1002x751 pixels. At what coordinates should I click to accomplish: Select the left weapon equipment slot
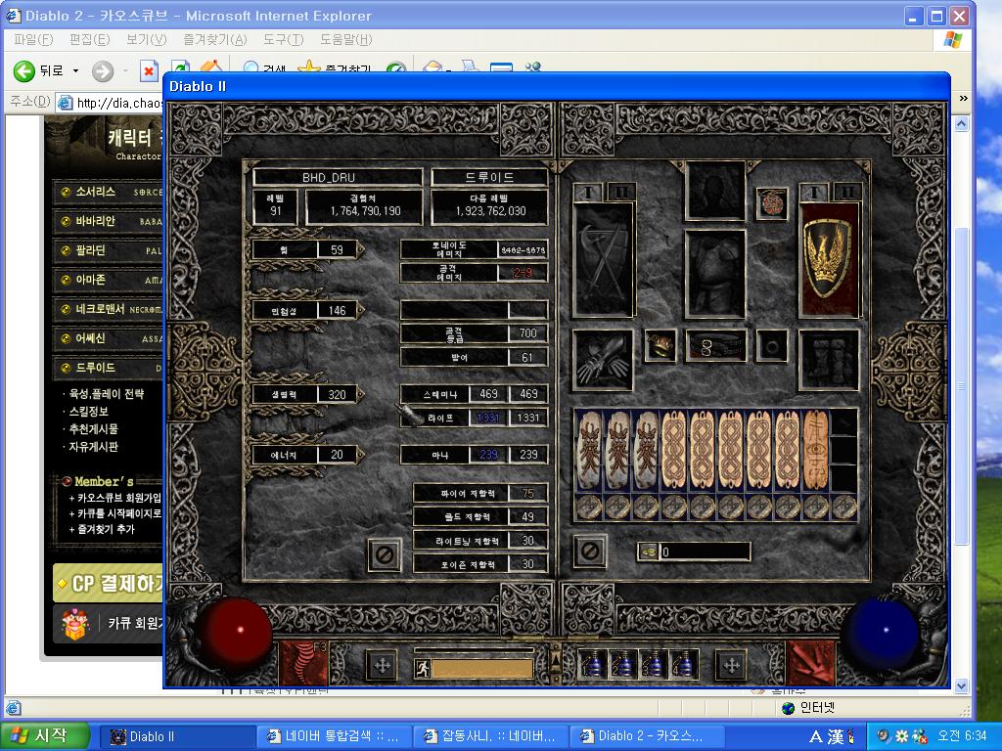pyautogui.click(x=603, y=260)
